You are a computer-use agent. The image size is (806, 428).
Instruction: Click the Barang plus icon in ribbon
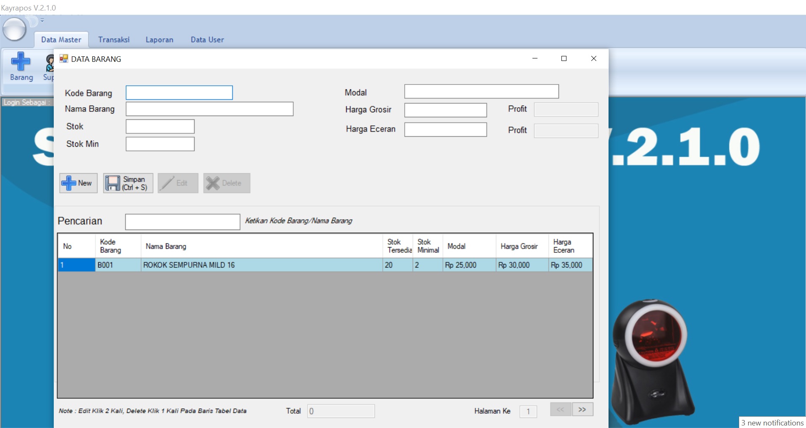pos(21,62)
